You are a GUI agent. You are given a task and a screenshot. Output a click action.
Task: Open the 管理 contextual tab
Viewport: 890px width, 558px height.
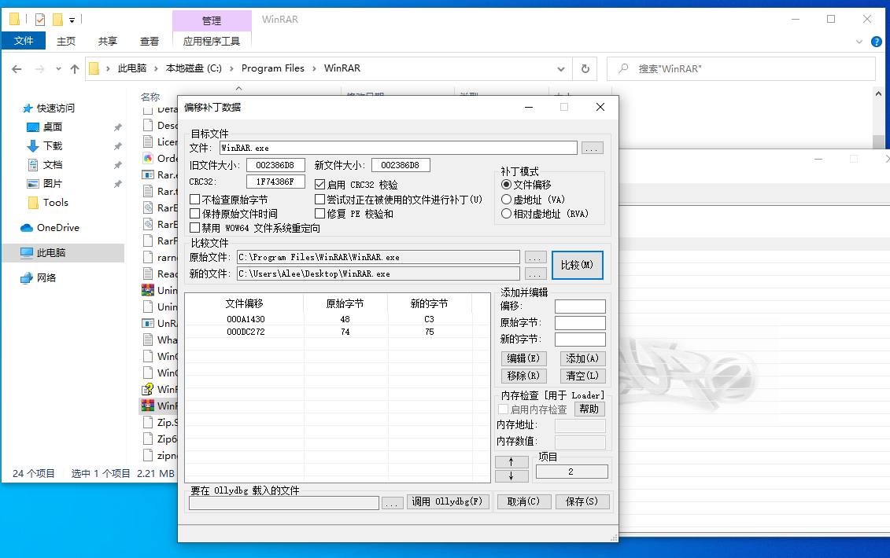click(212, 20)
